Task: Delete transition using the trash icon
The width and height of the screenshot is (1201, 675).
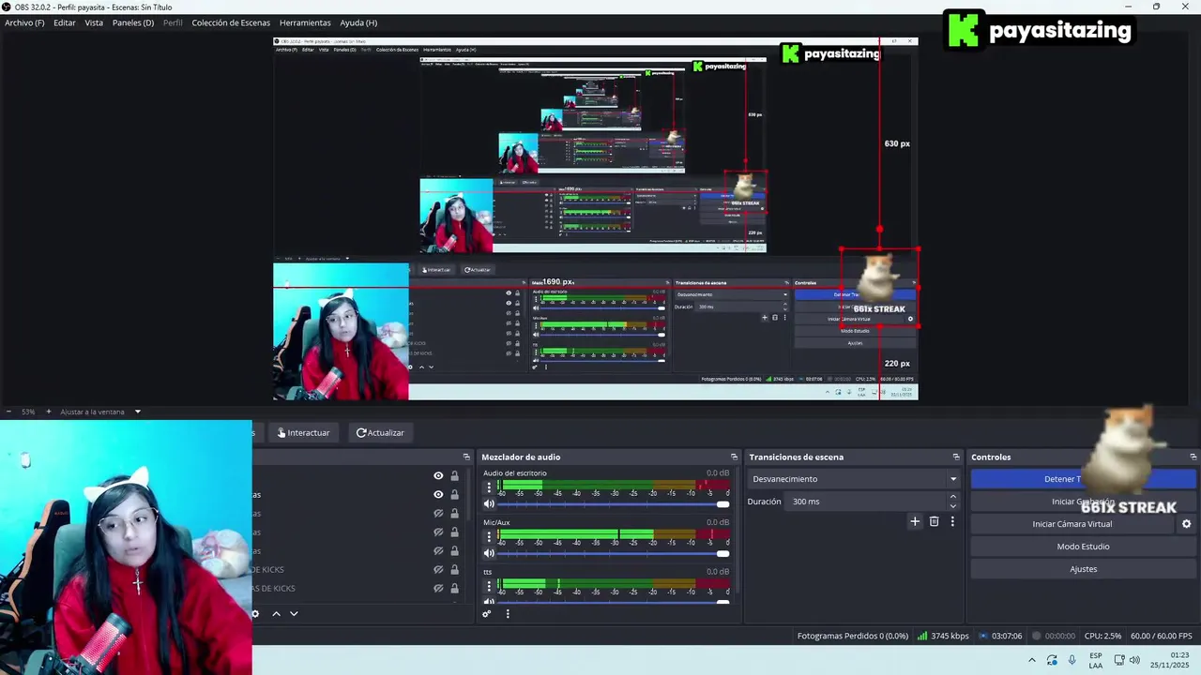Action: pyautogui.click(x=934, y=521)
